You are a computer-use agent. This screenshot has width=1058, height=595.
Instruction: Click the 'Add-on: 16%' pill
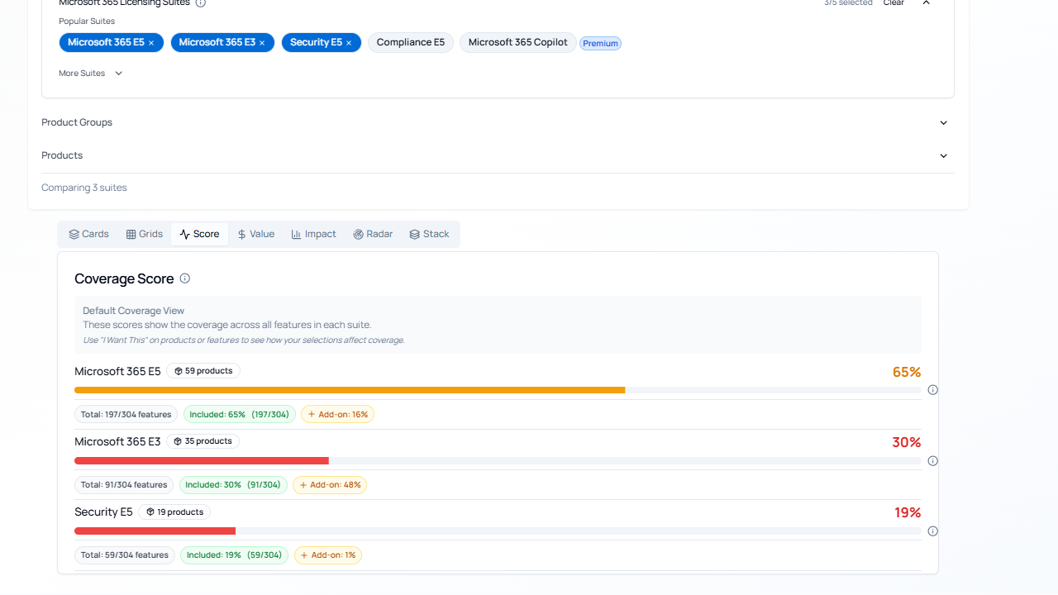coord(337,414)
